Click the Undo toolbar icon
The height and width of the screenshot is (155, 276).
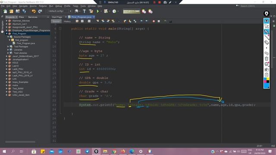pos(34,12)
